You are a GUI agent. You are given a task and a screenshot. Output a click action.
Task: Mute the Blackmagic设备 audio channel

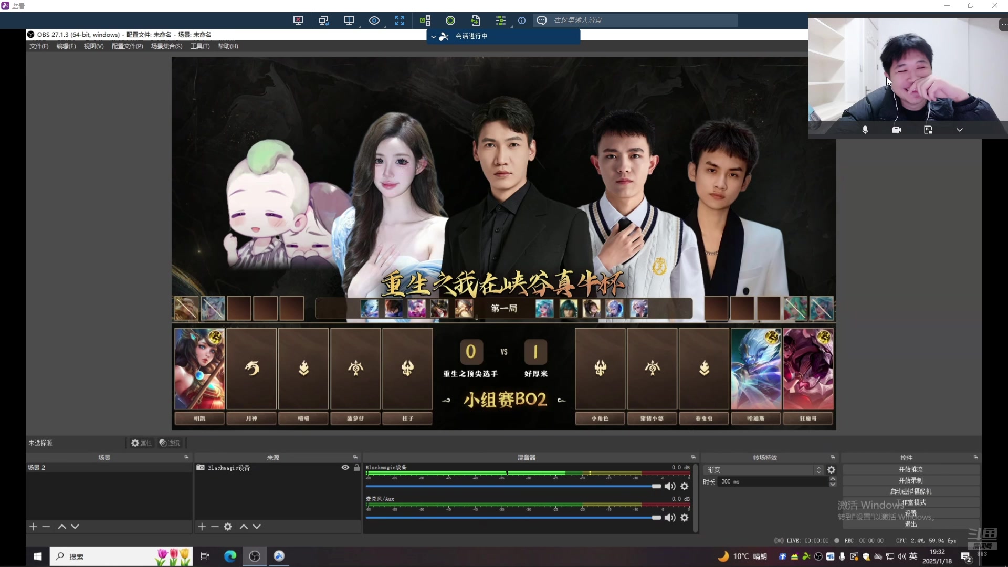point(670,487)
